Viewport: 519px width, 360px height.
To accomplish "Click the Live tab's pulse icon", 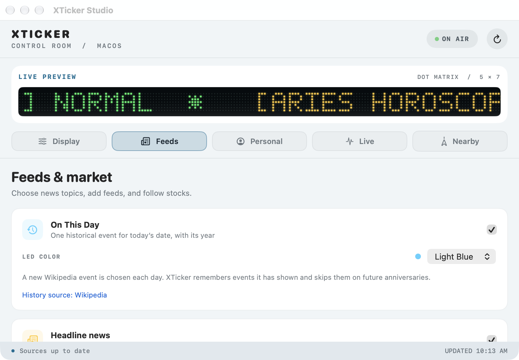I will [x=350, y=141].
